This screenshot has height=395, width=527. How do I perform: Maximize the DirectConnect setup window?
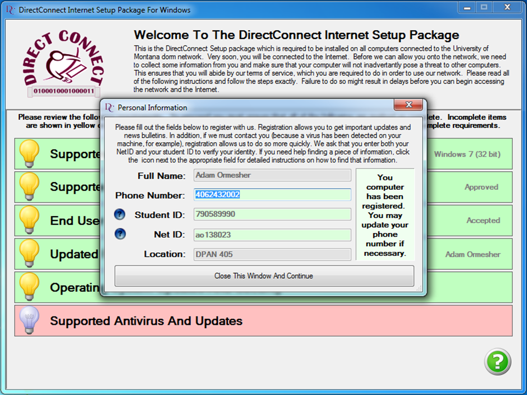coord(484,7)
